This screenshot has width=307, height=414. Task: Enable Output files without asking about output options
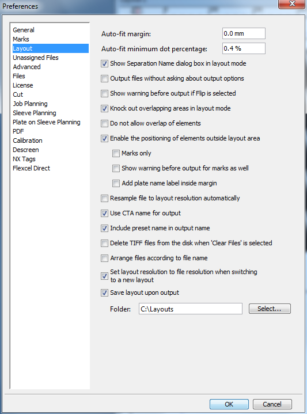pos(104,79)
